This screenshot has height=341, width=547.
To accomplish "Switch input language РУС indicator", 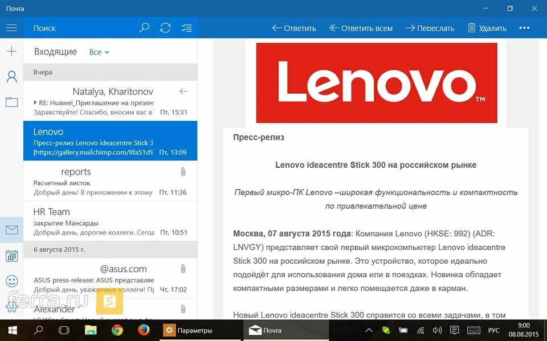I will pos(493,330).
